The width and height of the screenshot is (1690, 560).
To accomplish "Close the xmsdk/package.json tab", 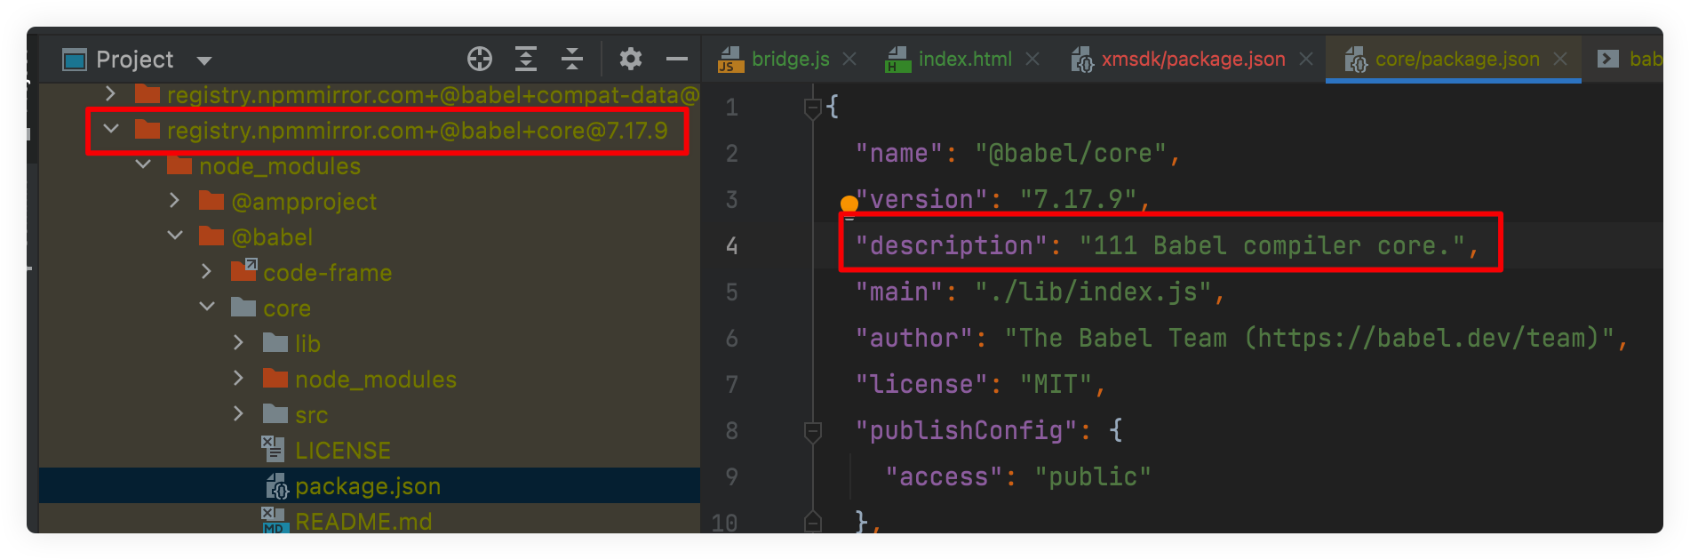I will 1306,59.
